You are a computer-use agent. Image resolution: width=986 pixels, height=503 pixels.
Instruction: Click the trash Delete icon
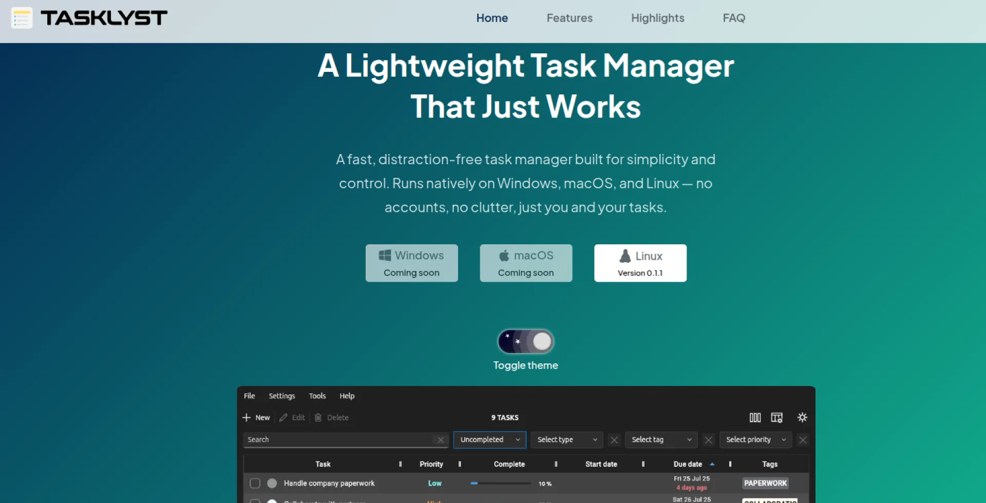click(x=318, y=417)
